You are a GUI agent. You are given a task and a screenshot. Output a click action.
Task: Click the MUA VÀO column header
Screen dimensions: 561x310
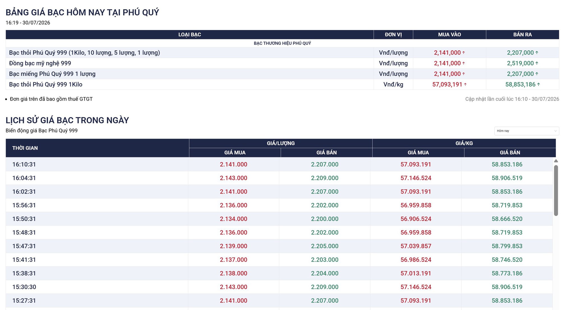pyautogui.click(x=449, y=35)
